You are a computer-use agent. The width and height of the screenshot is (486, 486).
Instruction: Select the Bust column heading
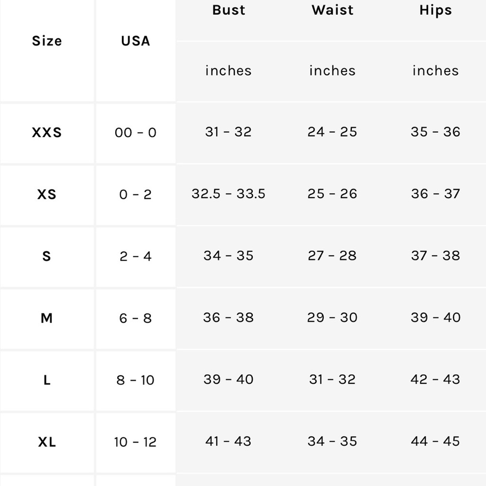(x=229, y=10)
